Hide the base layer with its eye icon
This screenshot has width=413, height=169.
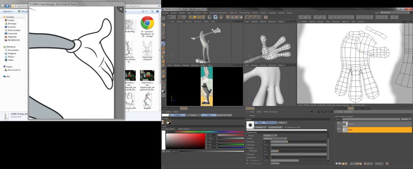tap(338, 129)
